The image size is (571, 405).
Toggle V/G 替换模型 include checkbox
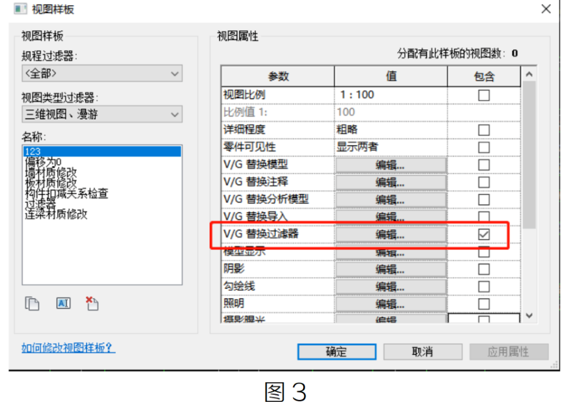point(483,165)
